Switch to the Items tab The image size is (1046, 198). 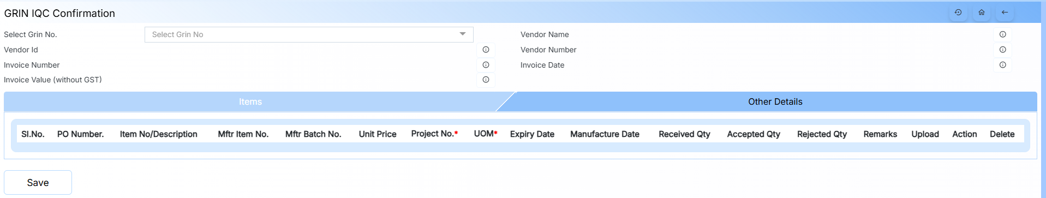[x=250, y=102]
